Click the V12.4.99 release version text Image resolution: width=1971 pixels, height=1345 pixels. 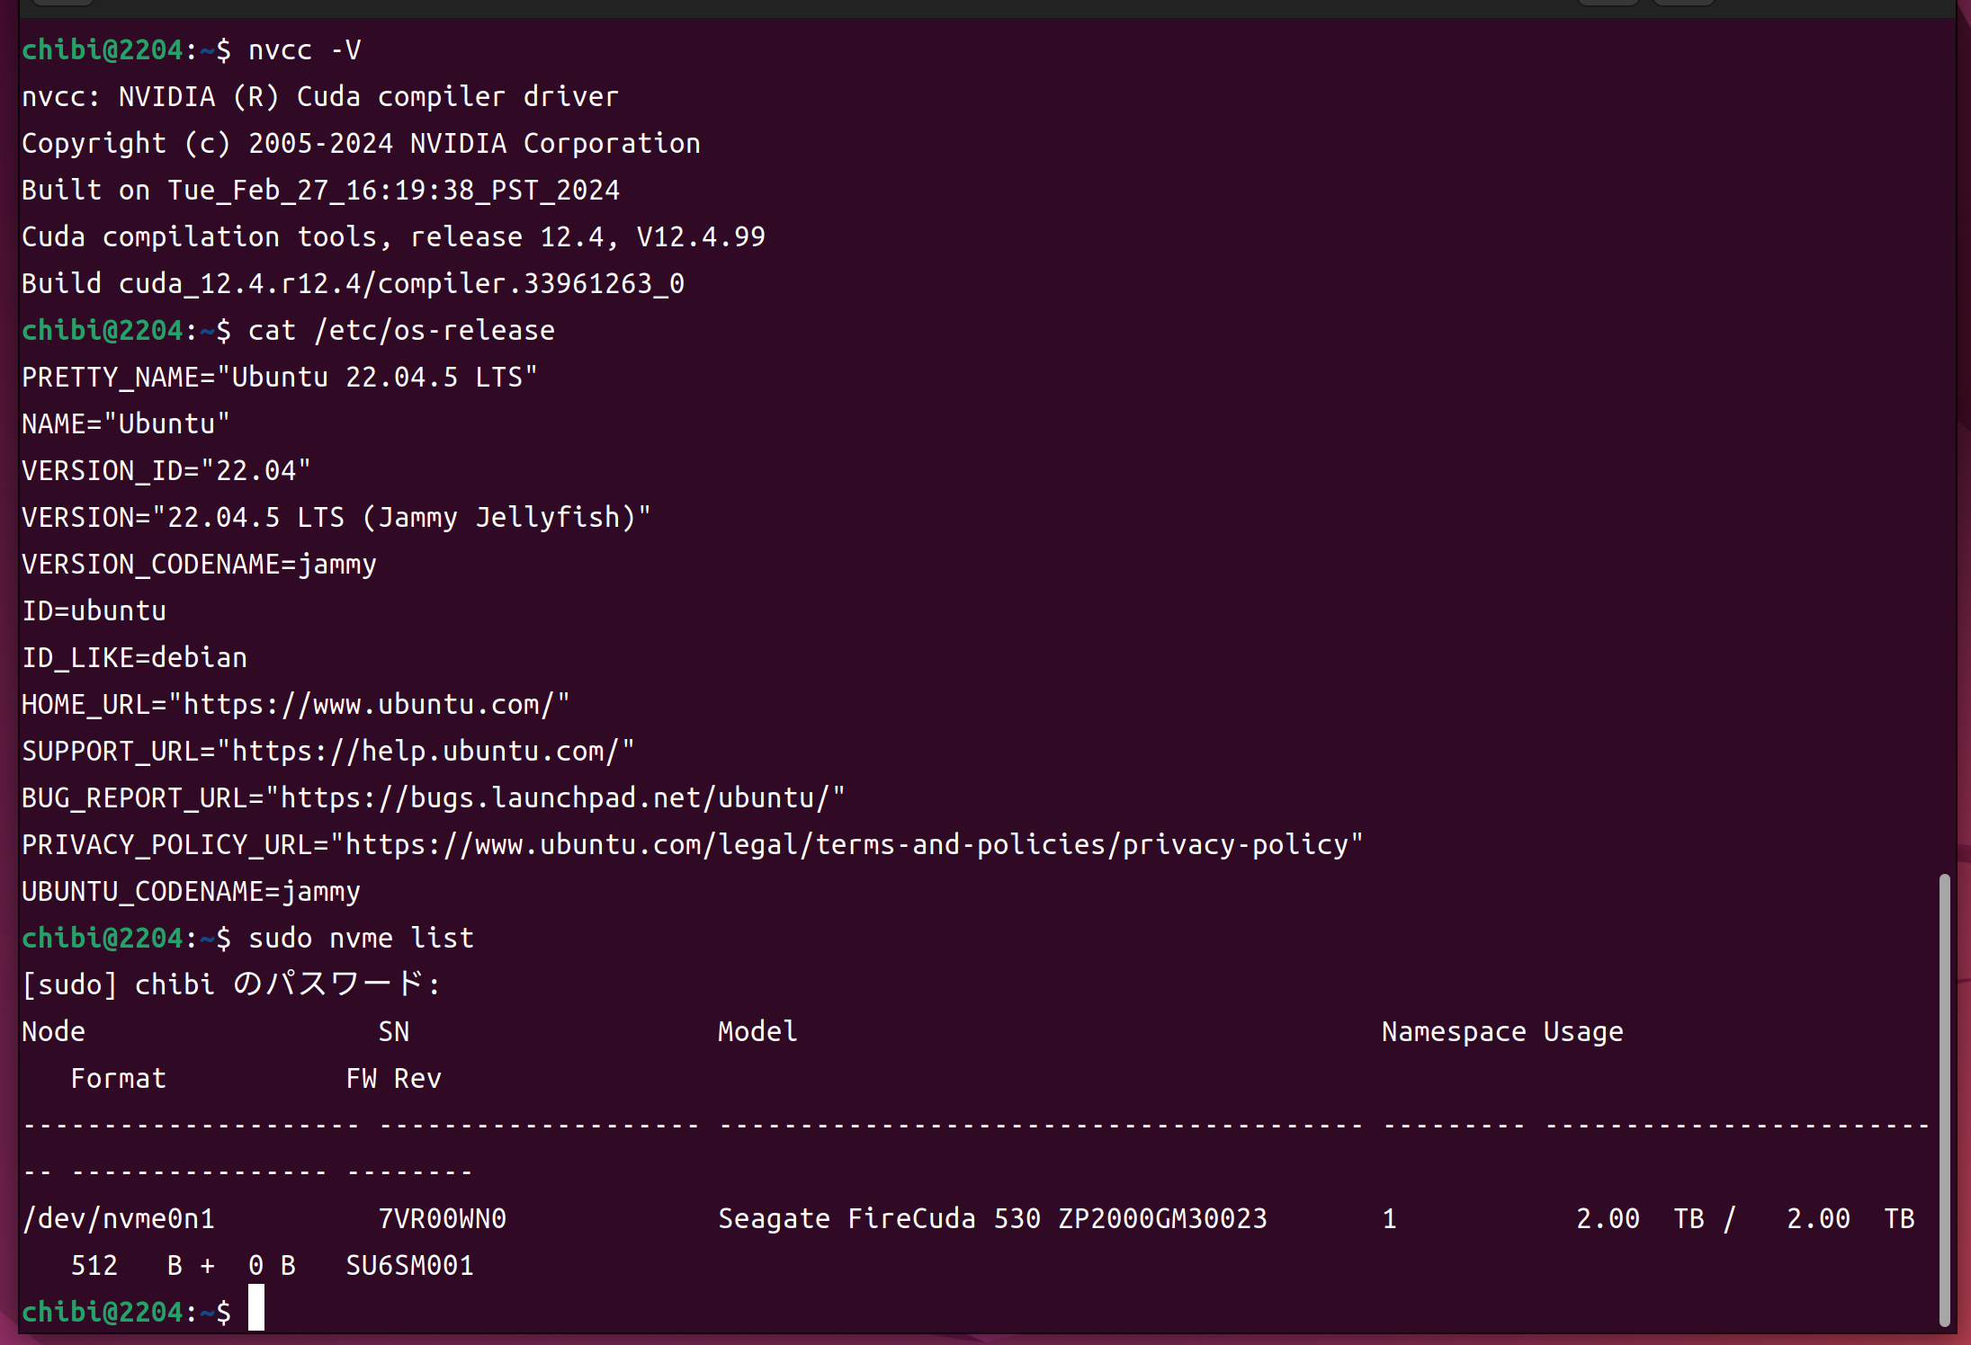tap(700, 237)
